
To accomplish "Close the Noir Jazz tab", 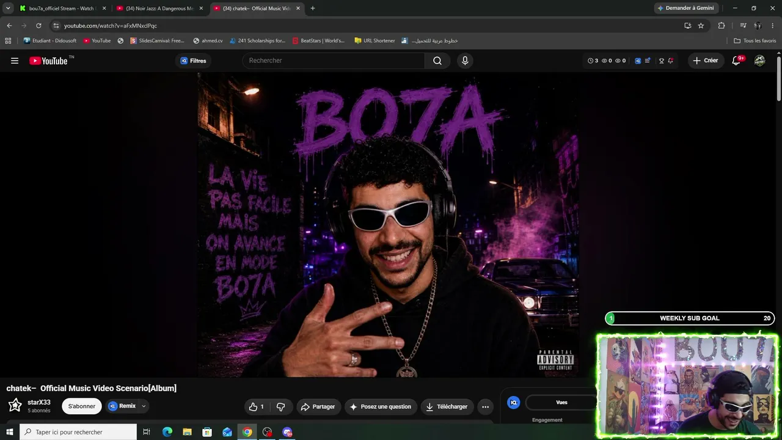I will [201, 9].
